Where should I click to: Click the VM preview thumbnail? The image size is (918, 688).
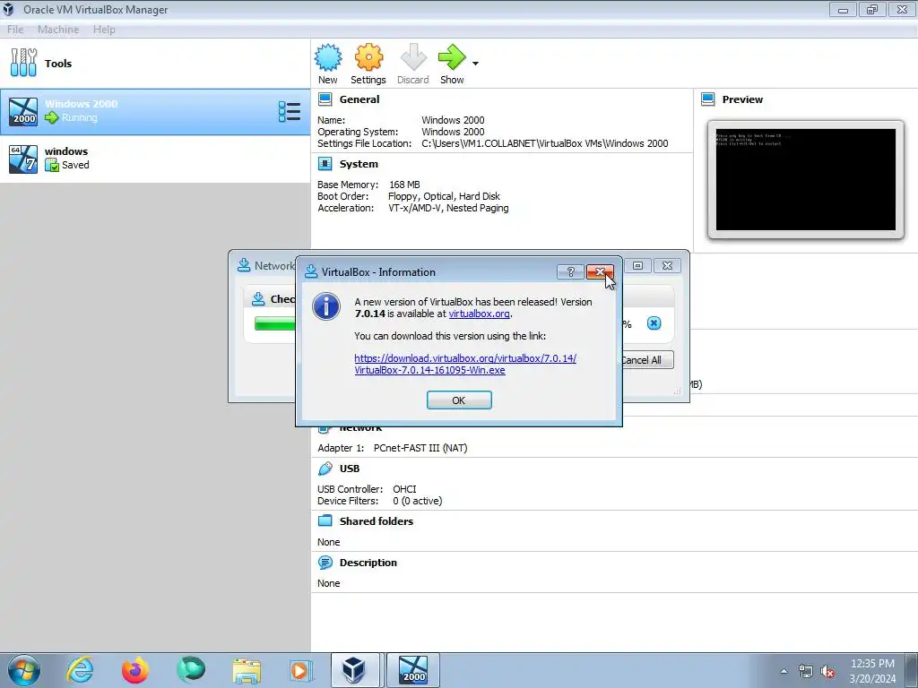(806, 179)
